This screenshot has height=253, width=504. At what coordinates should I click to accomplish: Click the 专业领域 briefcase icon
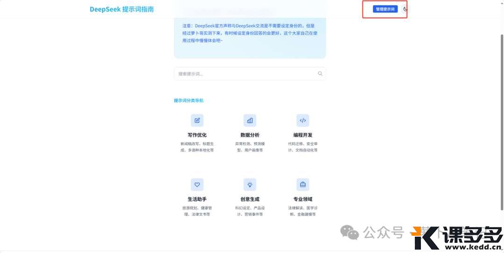pos(303,185)
